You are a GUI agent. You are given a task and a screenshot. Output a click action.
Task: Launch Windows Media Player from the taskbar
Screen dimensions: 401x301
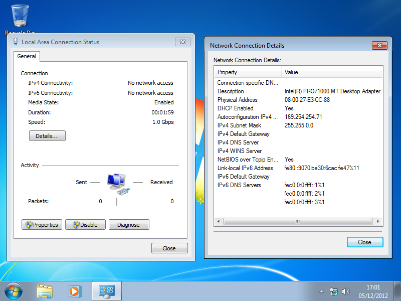coord(74,291)
